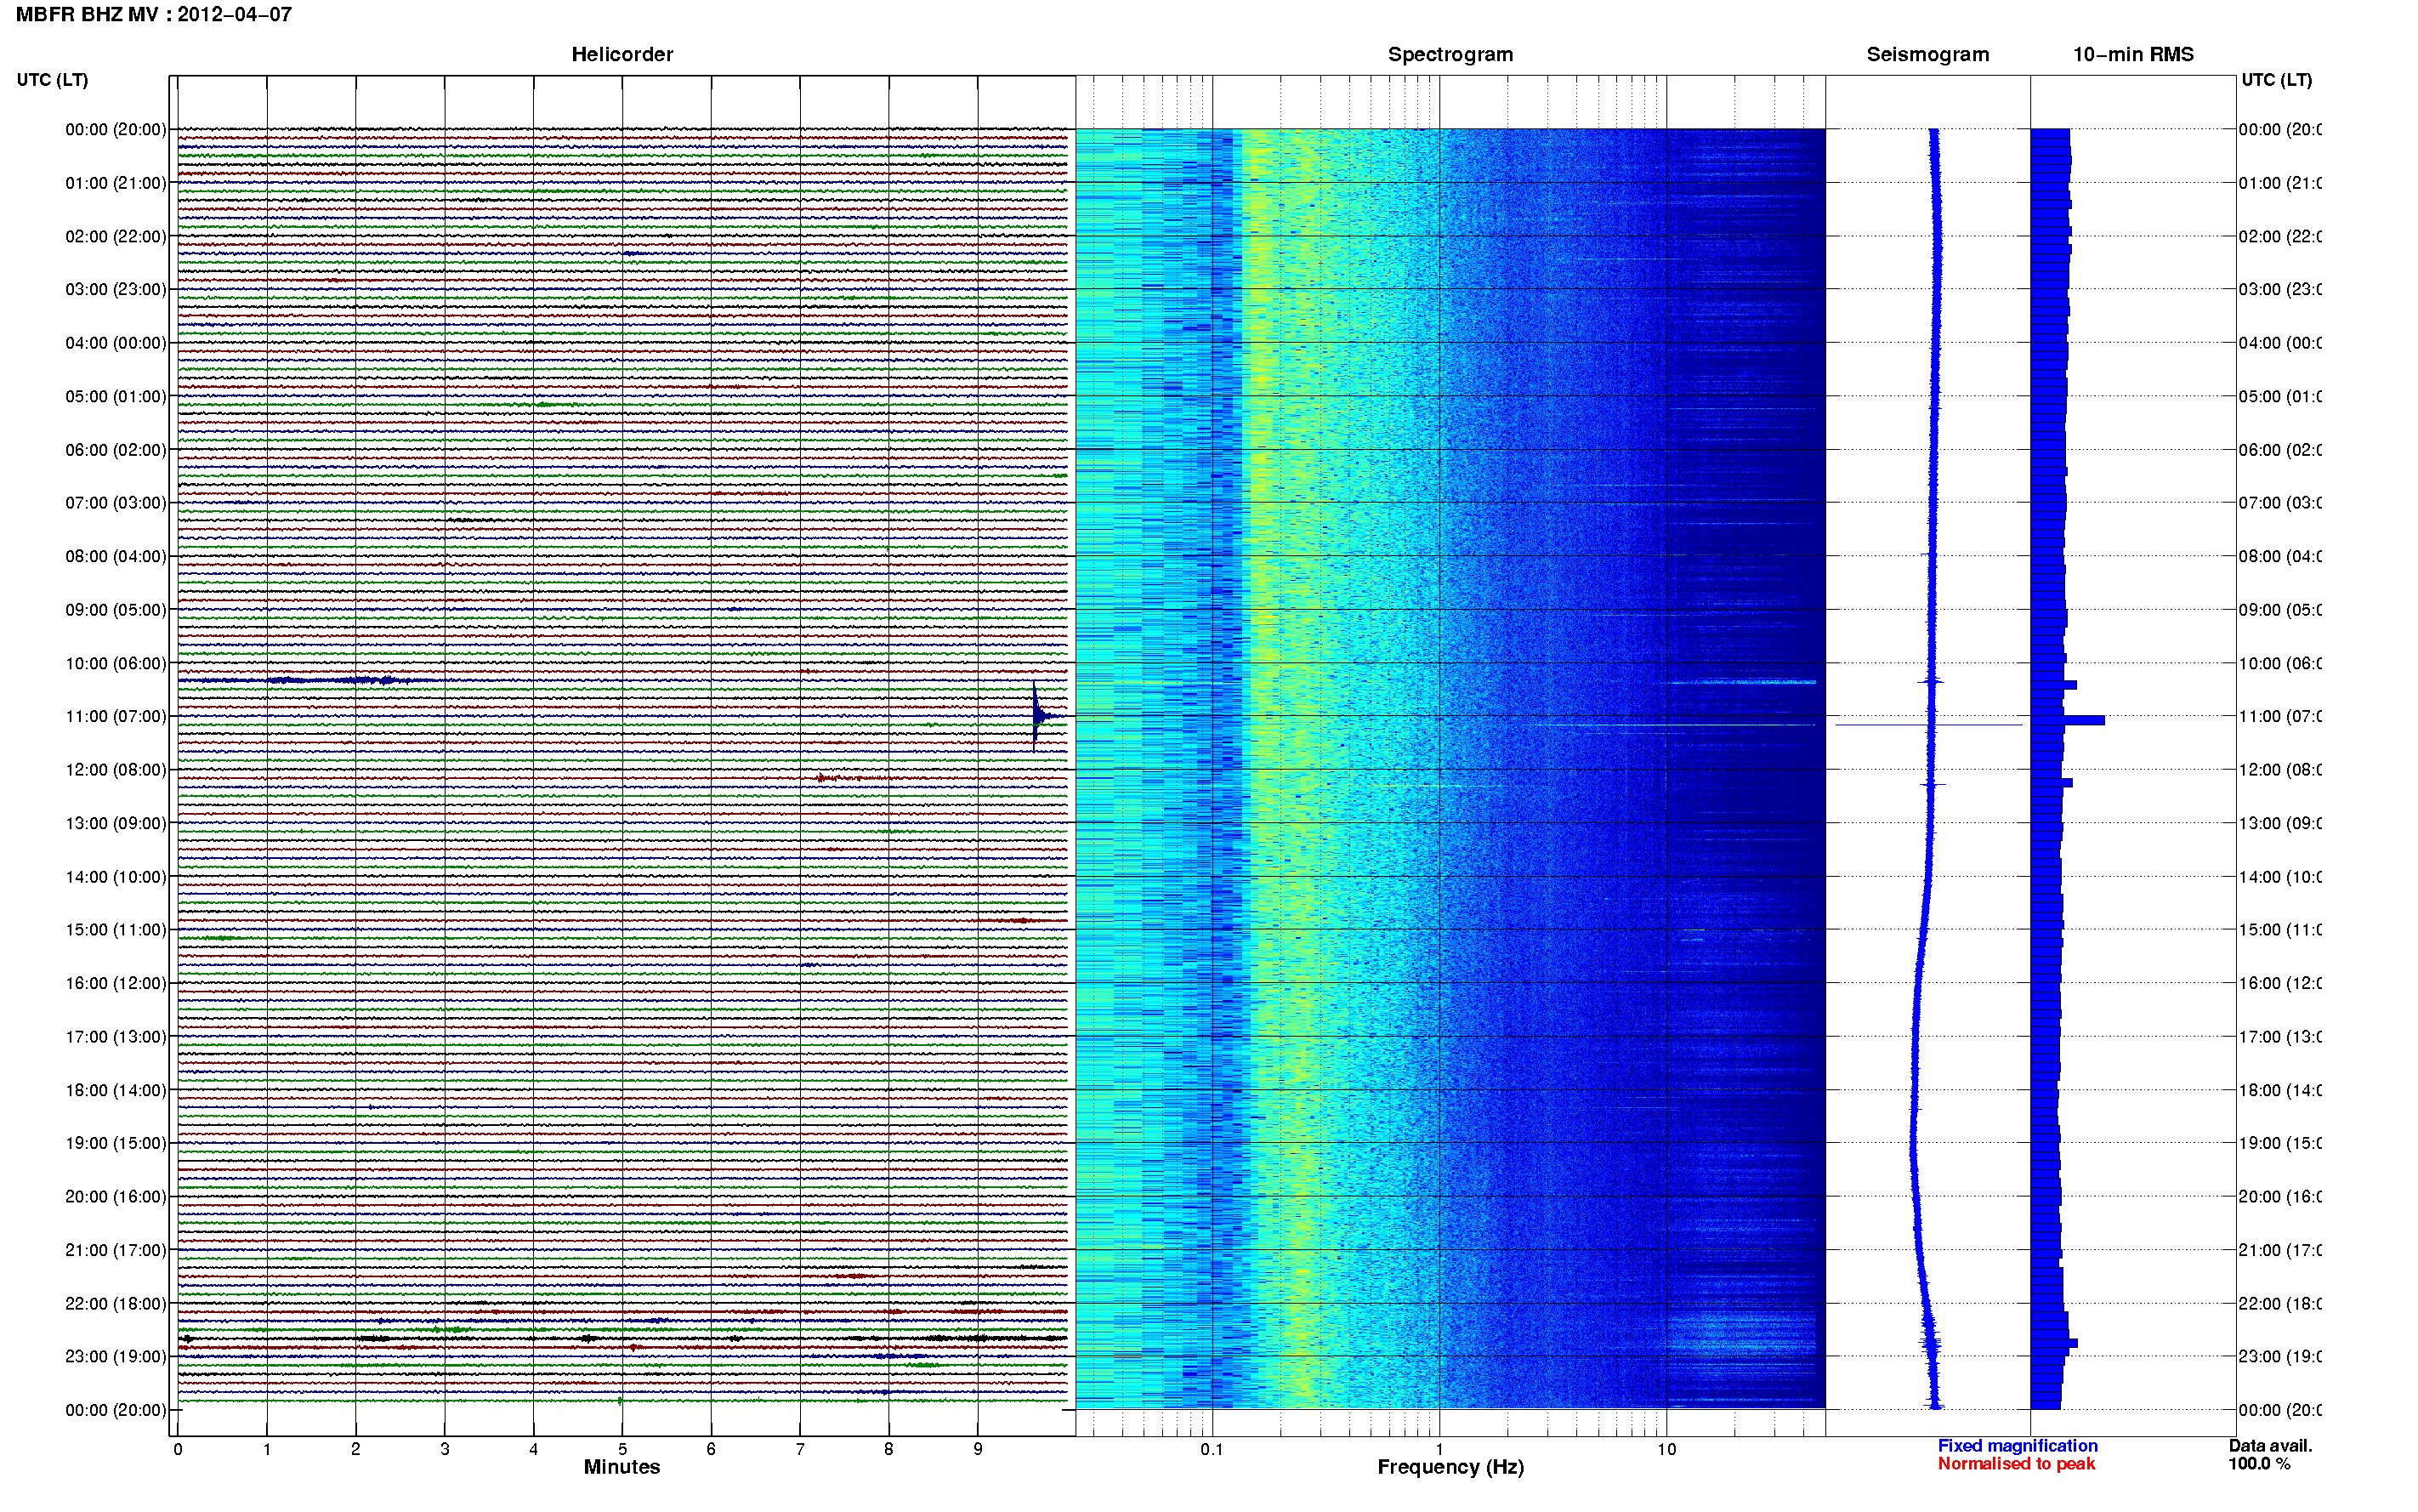Screen dimensions: 2418x1512
Task: Click left axis label '04:00 (00:00)'
Action: point(116,343)
